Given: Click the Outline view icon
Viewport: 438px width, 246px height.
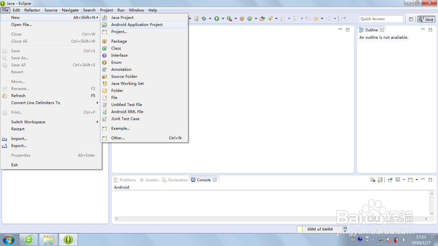Looking at the screenshot, I should pos(361,30).
